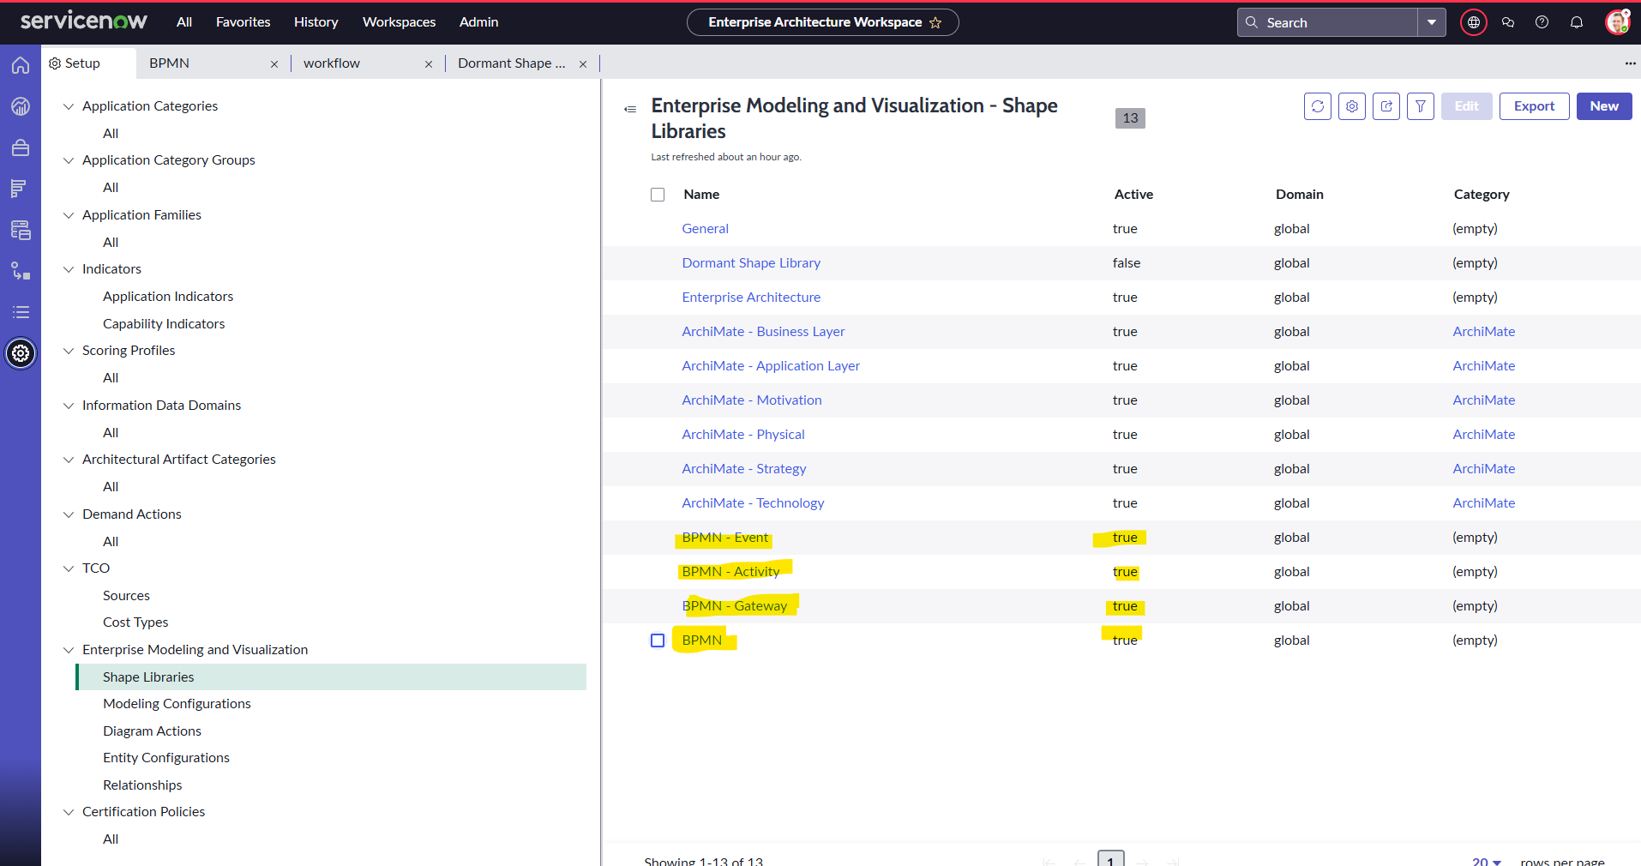Switch to the Dormant Shape tab
This screenshot has width=1641, height=866.
click(x=512, y=63)
